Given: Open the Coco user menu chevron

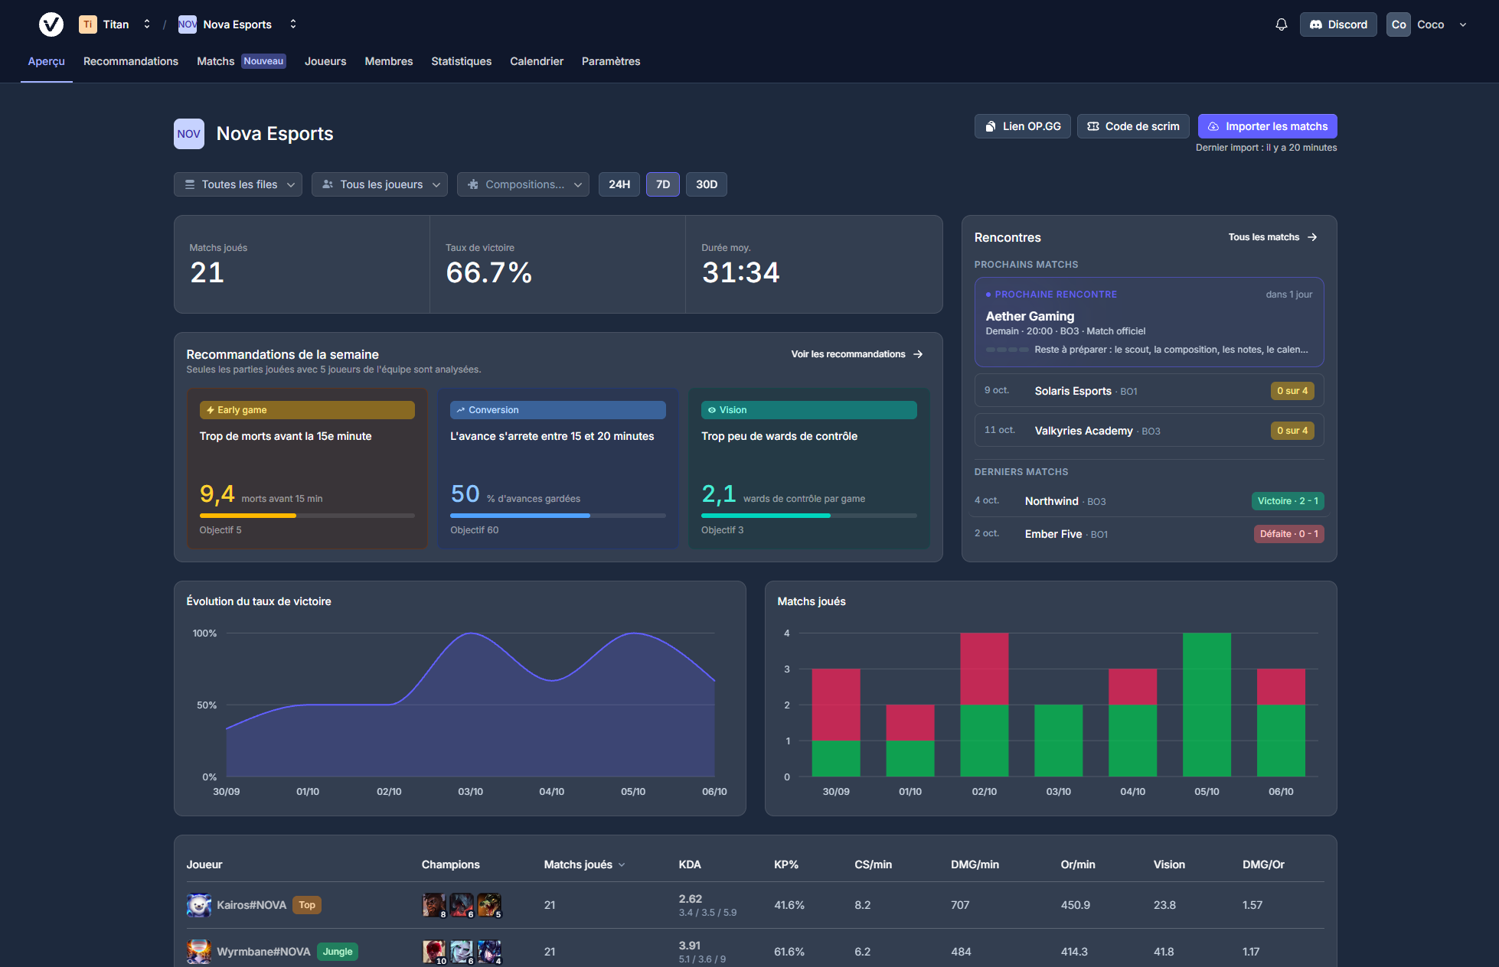Looking at the screenshot, I should point(1463,24).
